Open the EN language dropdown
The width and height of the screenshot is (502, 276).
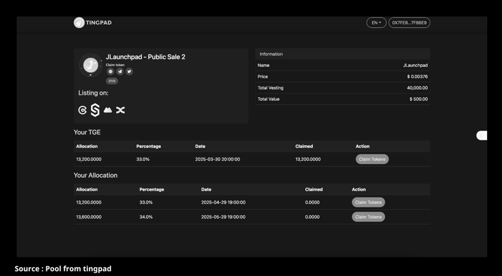(376, 23)
